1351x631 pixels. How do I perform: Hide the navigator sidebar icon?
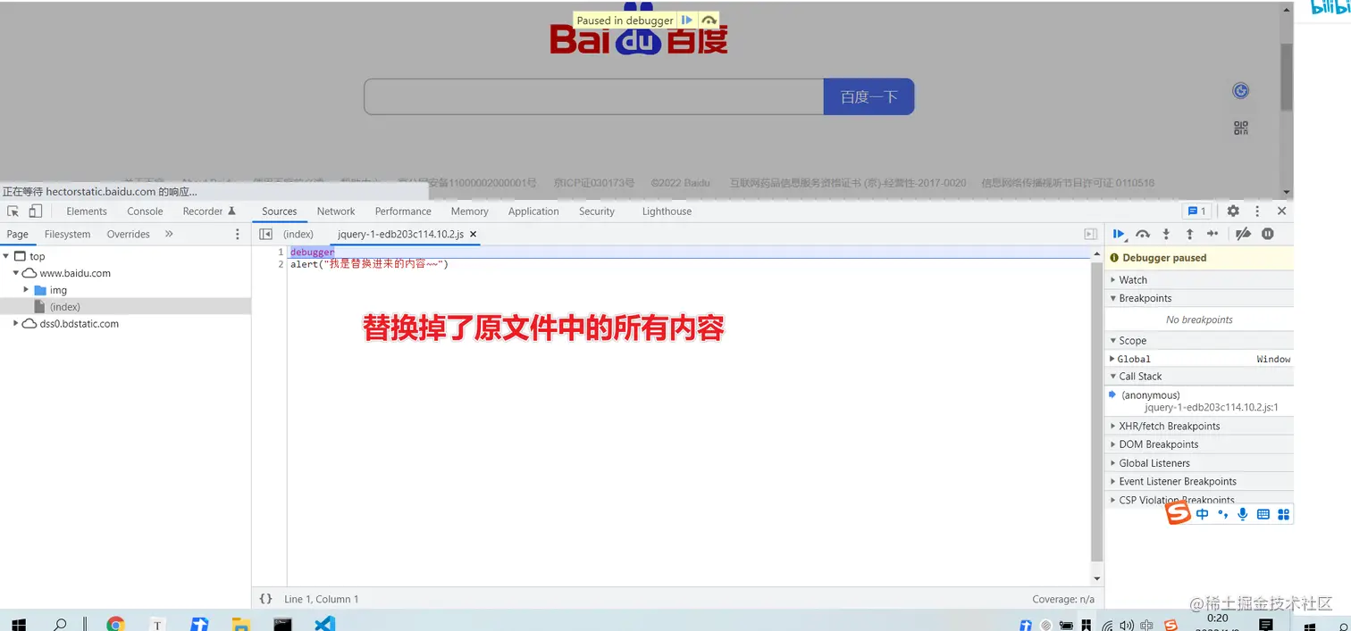(x=265, y=234)
